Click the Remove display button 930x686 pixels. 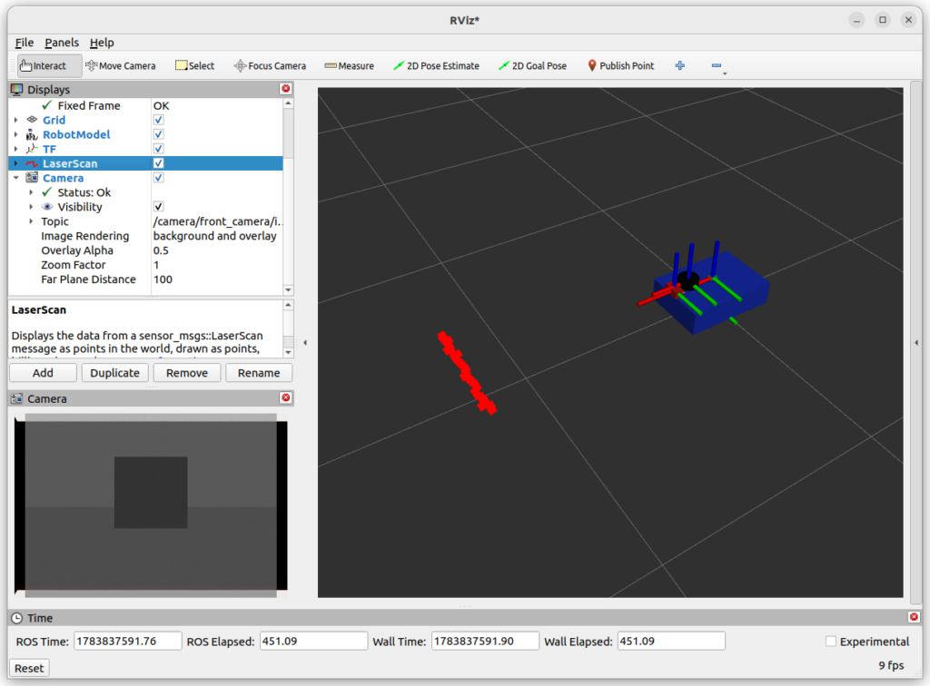click(x=187, y=373)
